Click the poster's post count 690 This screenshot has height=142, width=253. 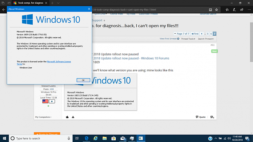click(52, 89)
